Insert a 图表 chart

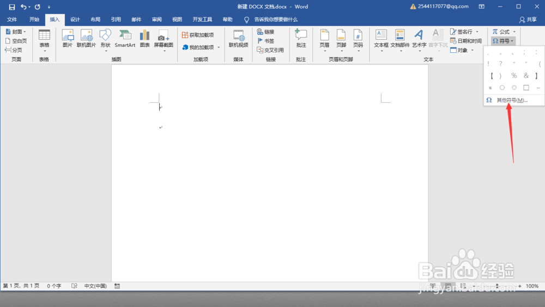click(x=144, y=39)
